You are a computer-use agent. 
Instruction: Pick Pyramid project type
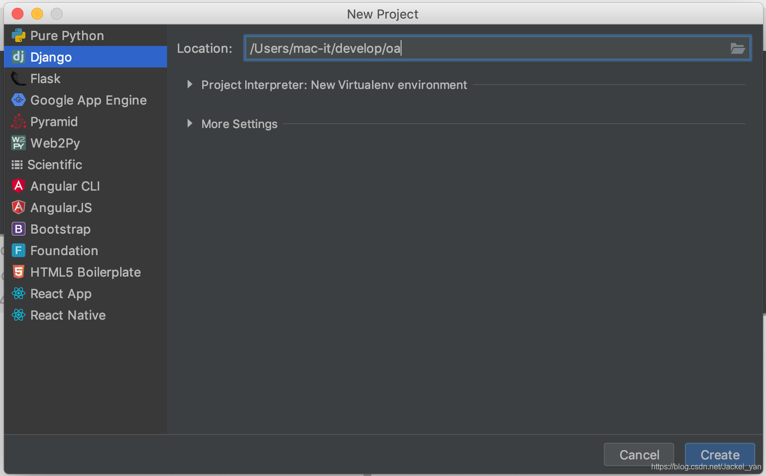point(54,122)
